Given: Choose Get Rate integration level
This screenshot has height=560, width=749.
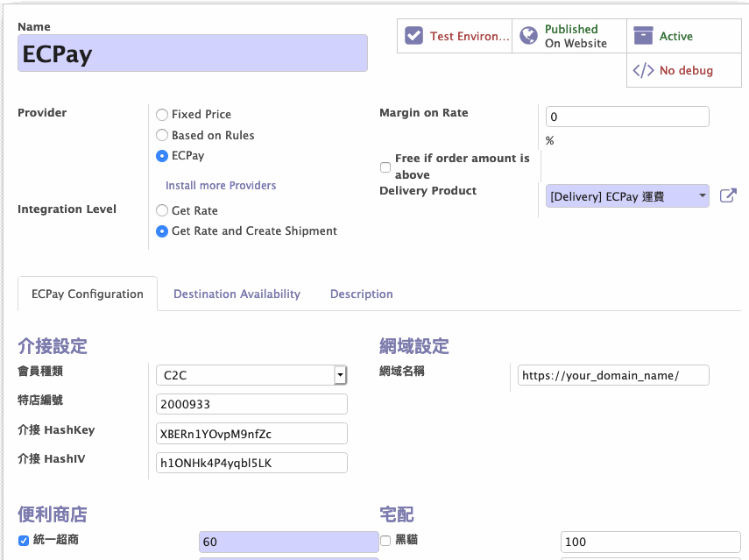Looking at the screenshot, I should (162, 210).
